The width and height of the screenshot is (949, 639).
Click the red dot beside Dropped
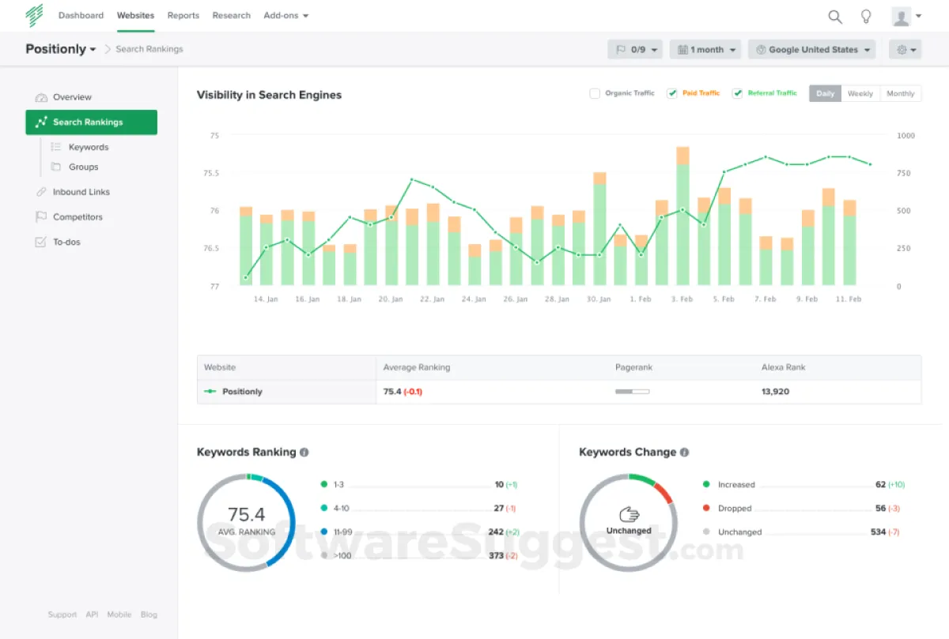pyautogui.click(x=706, y=508)
